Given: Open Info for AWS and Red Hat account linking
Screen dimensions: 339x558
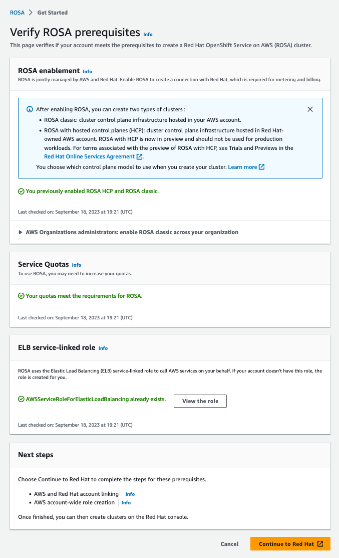Looking at the screenshot, I should coord(130,494).
